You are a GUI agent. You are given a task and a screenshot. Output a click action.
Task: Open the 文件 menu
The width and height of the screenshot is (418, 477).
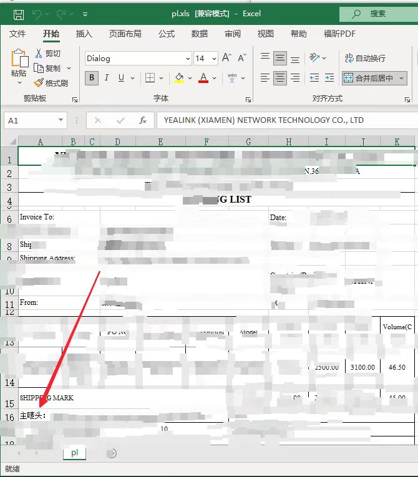pos(17,34)
